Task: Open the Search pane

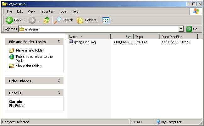Action: point(63,20)
